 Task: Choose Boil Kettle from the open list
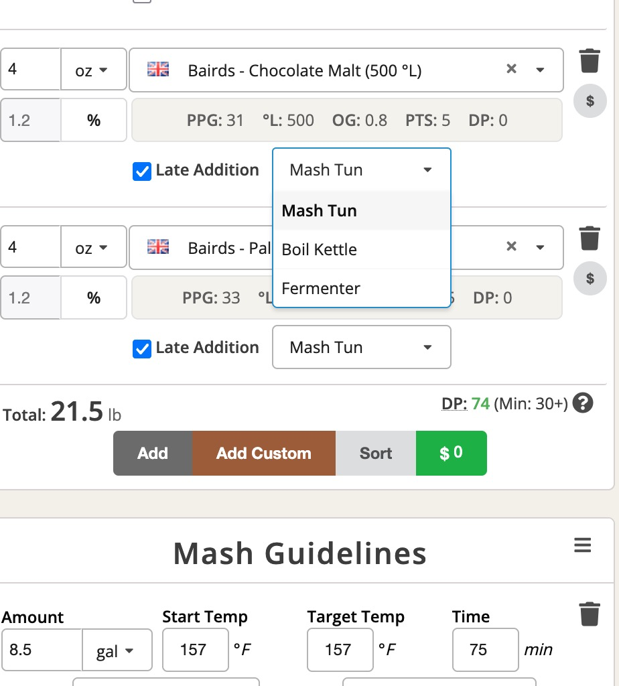(x=319, y=250)
